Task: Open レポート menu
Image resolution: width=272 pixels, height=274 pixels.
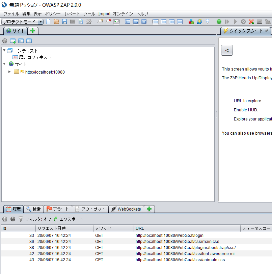Action: coord(72,14)
